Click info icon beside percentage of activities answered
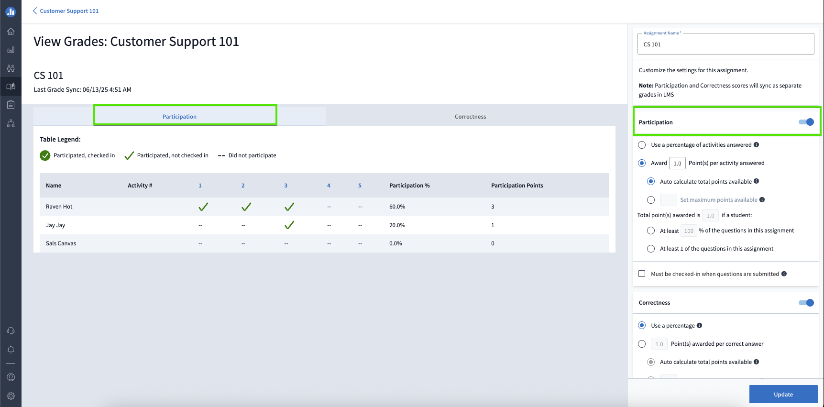The width and height of the screenshot is (824, 407). coord(756,145)
